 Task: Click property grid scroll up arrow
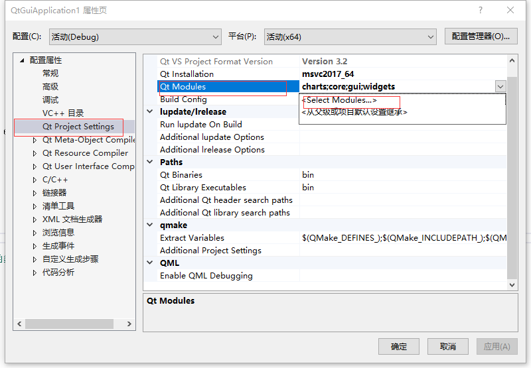click(x=512, y=60)
